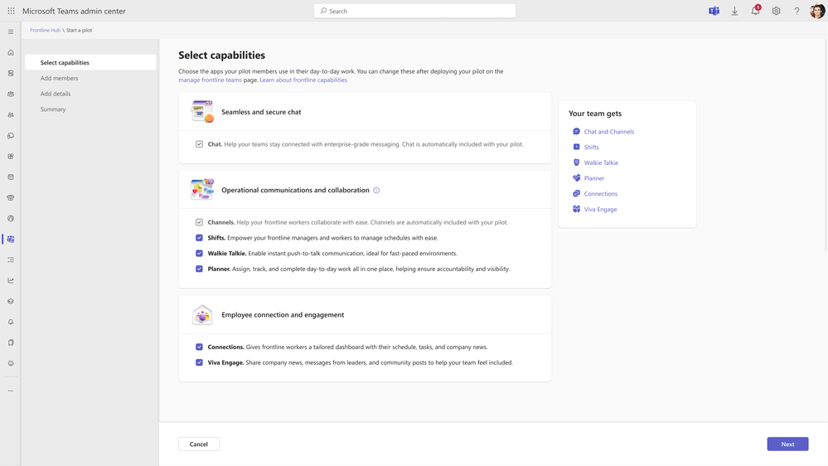The image size is (828, 466).
Task: Click info icon beside Operational communications heading
Action: (376, 190)
